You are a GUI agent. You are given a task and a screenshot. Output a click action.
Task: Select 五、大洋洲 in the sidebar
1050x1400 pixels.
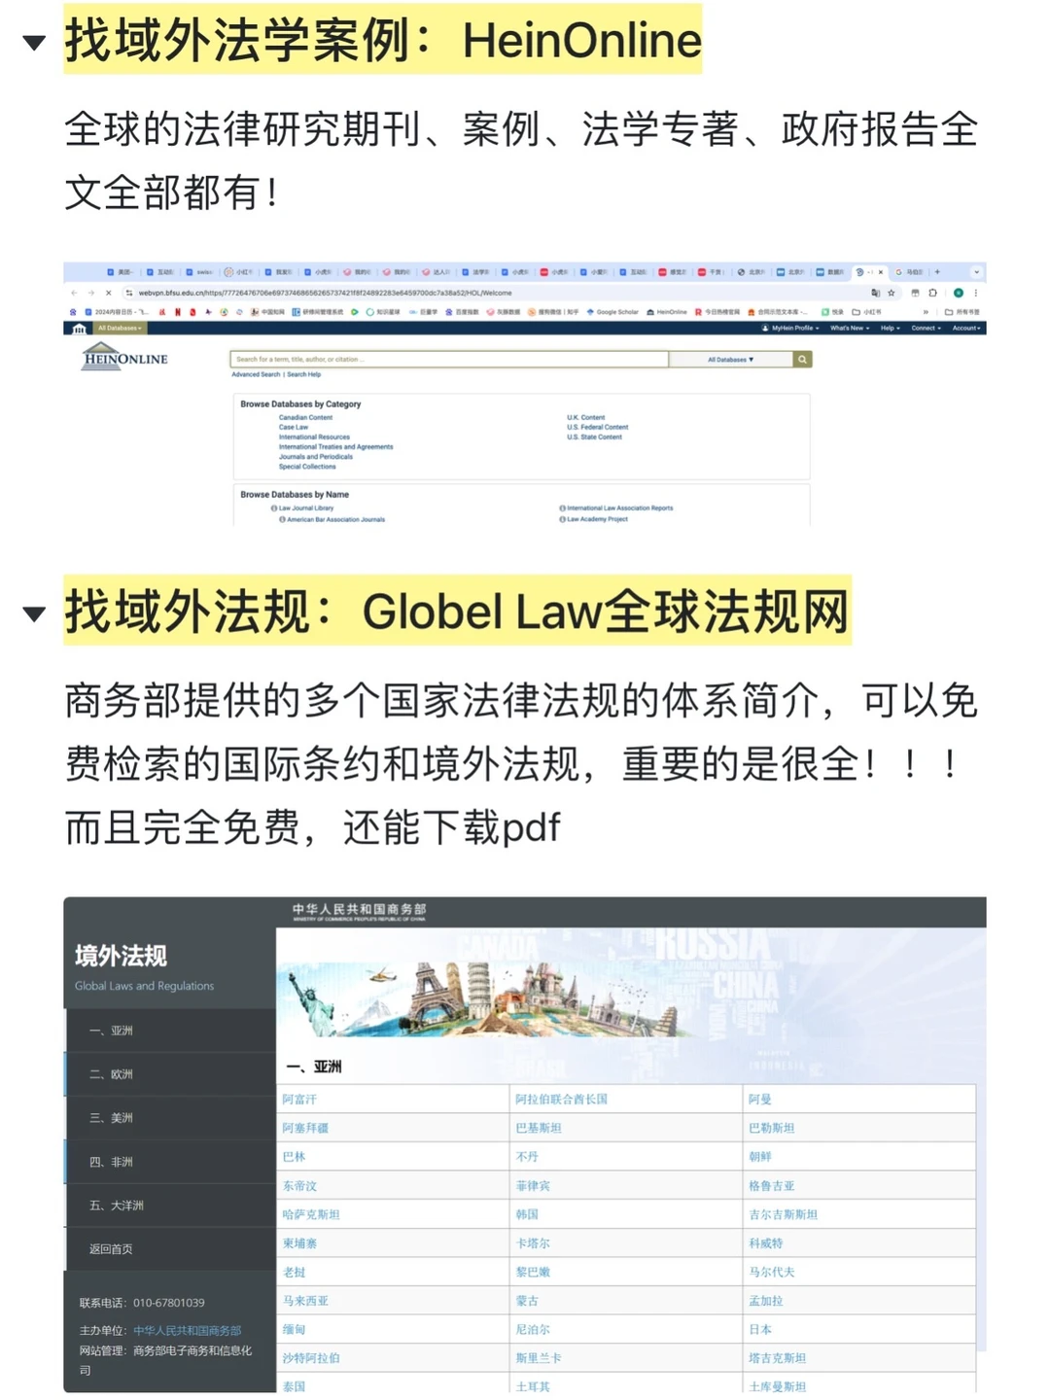[x=170, y=1206]
